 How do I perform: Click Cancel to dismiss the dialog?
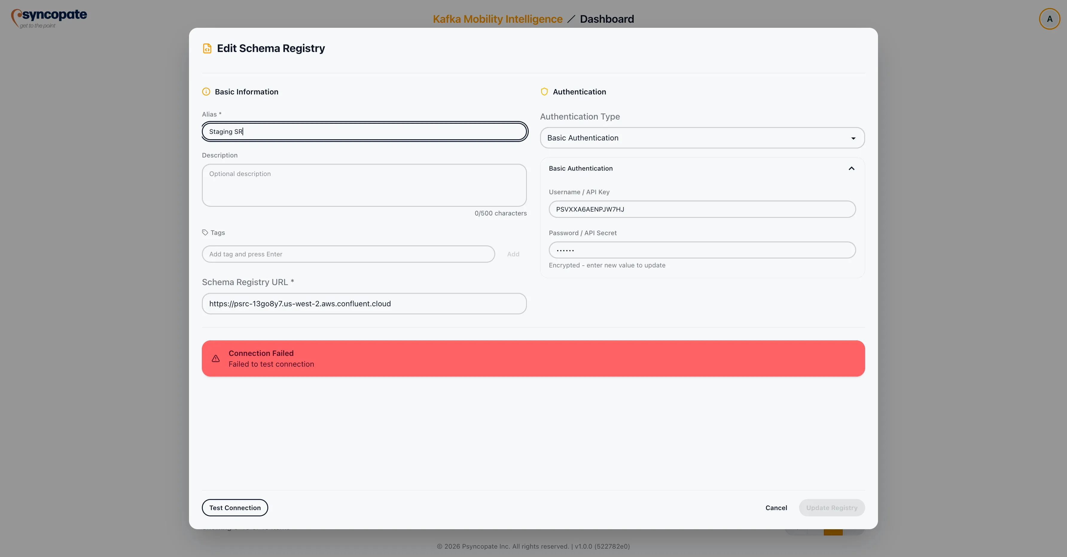pyautogui.click(x=776, y=508)
